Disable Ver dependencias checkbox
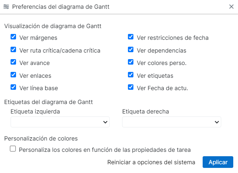Viewport: 238px width, 173px height. point(131,50)
